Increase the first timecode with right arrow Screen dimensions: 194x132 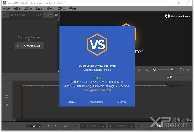tap(103, 126)
